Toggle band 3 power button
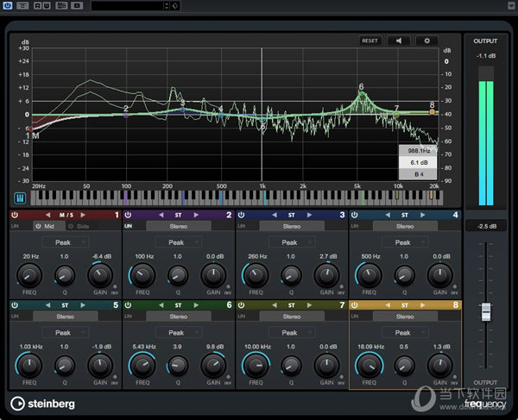This screenshot has width=518, height=420. click(x=241, y=215)
